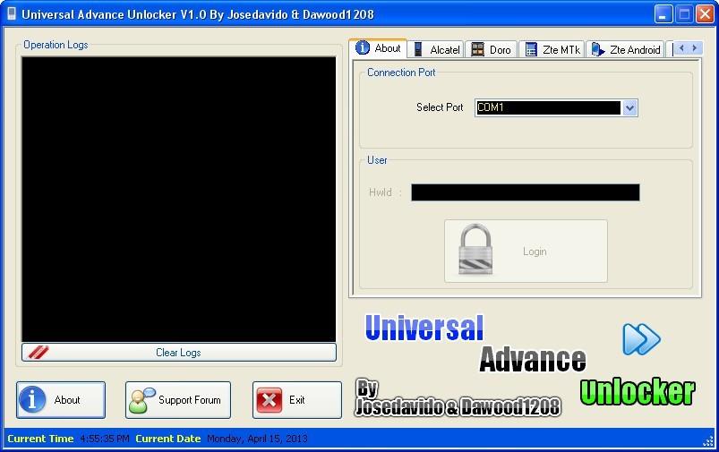Click the red X icon on Exit button
This screenshot has height=452, width=719.
[270, 400]
